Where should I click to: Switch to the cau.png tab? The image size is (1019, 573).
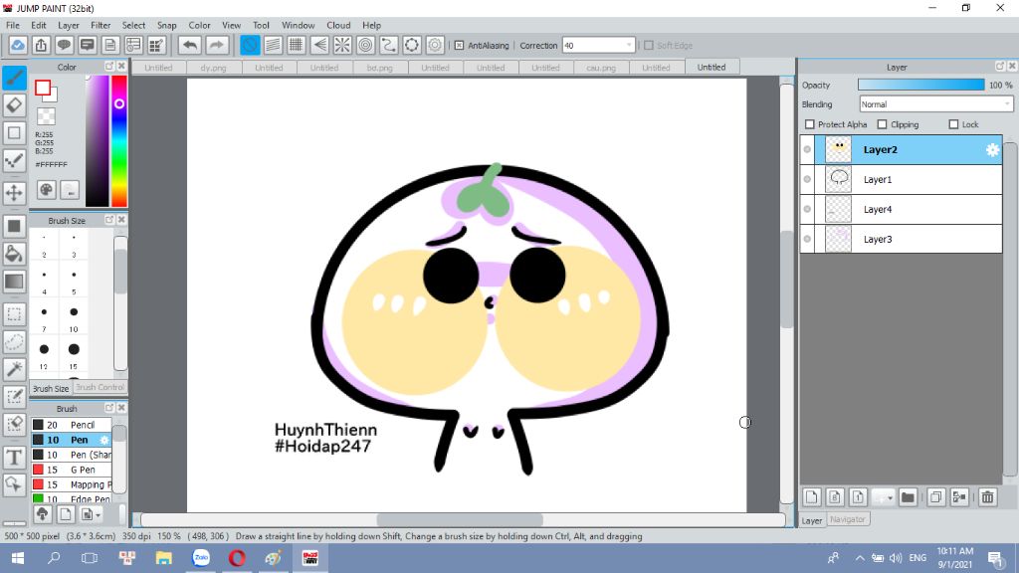click(x=600, y=68)
